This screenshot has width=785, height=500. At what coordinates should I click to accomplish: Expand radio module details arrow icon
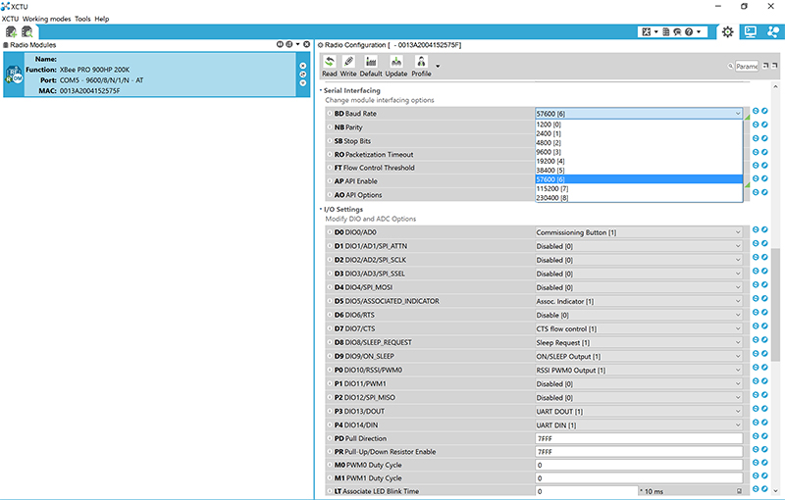(x=302, y=83)
